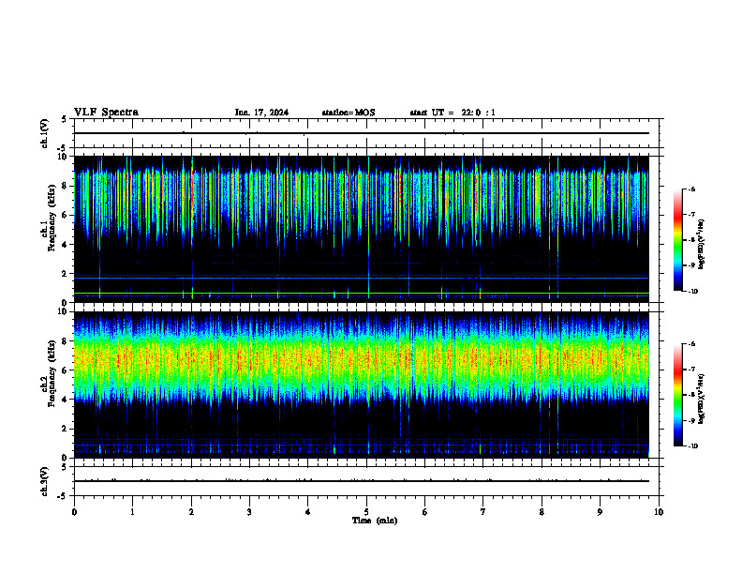Click time-axis tick label "1"
This screenshot has height=574, width=742.
[132, 512]
